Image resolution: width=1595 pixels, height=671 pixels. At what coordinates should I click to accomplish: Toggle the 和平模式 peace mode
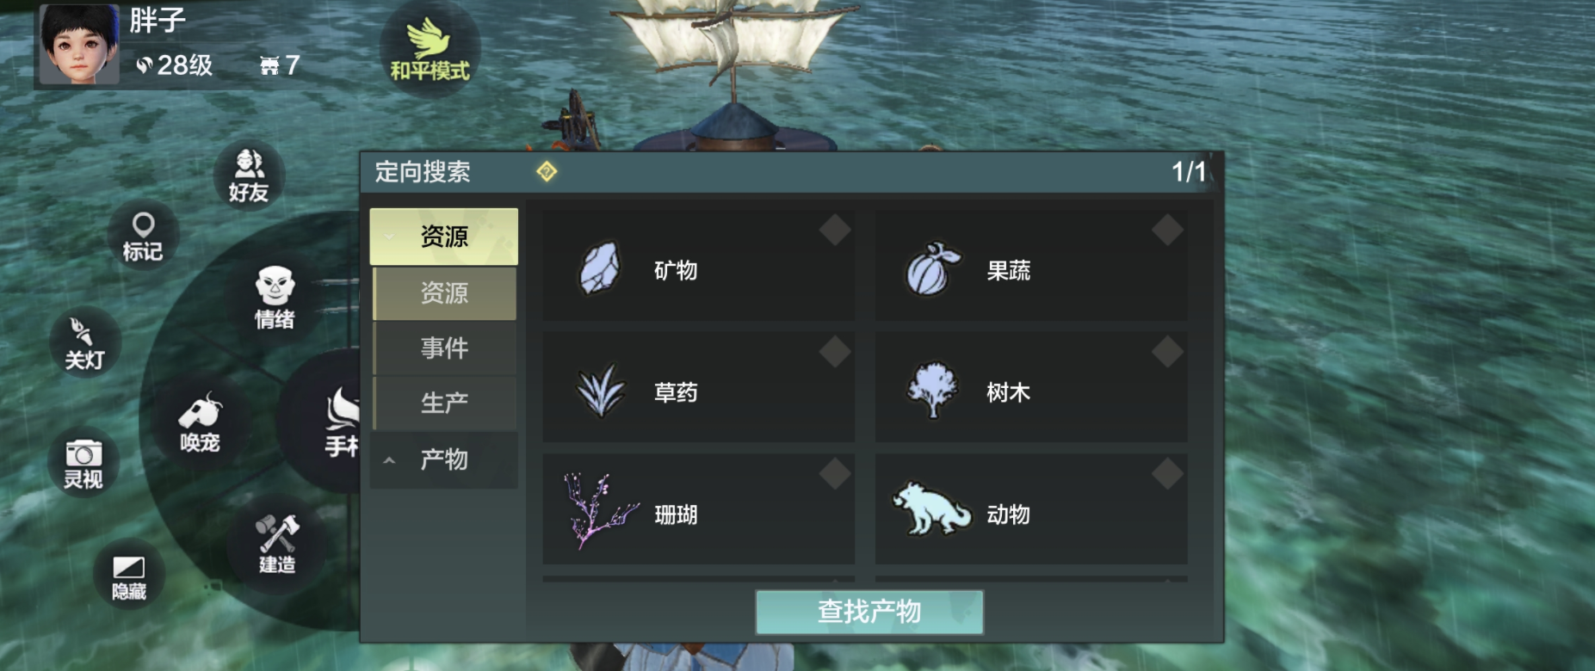(x=430, y=50)
